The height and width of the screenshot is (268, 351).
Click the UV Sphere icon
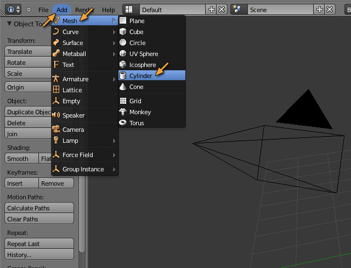[x=123, y=54]
